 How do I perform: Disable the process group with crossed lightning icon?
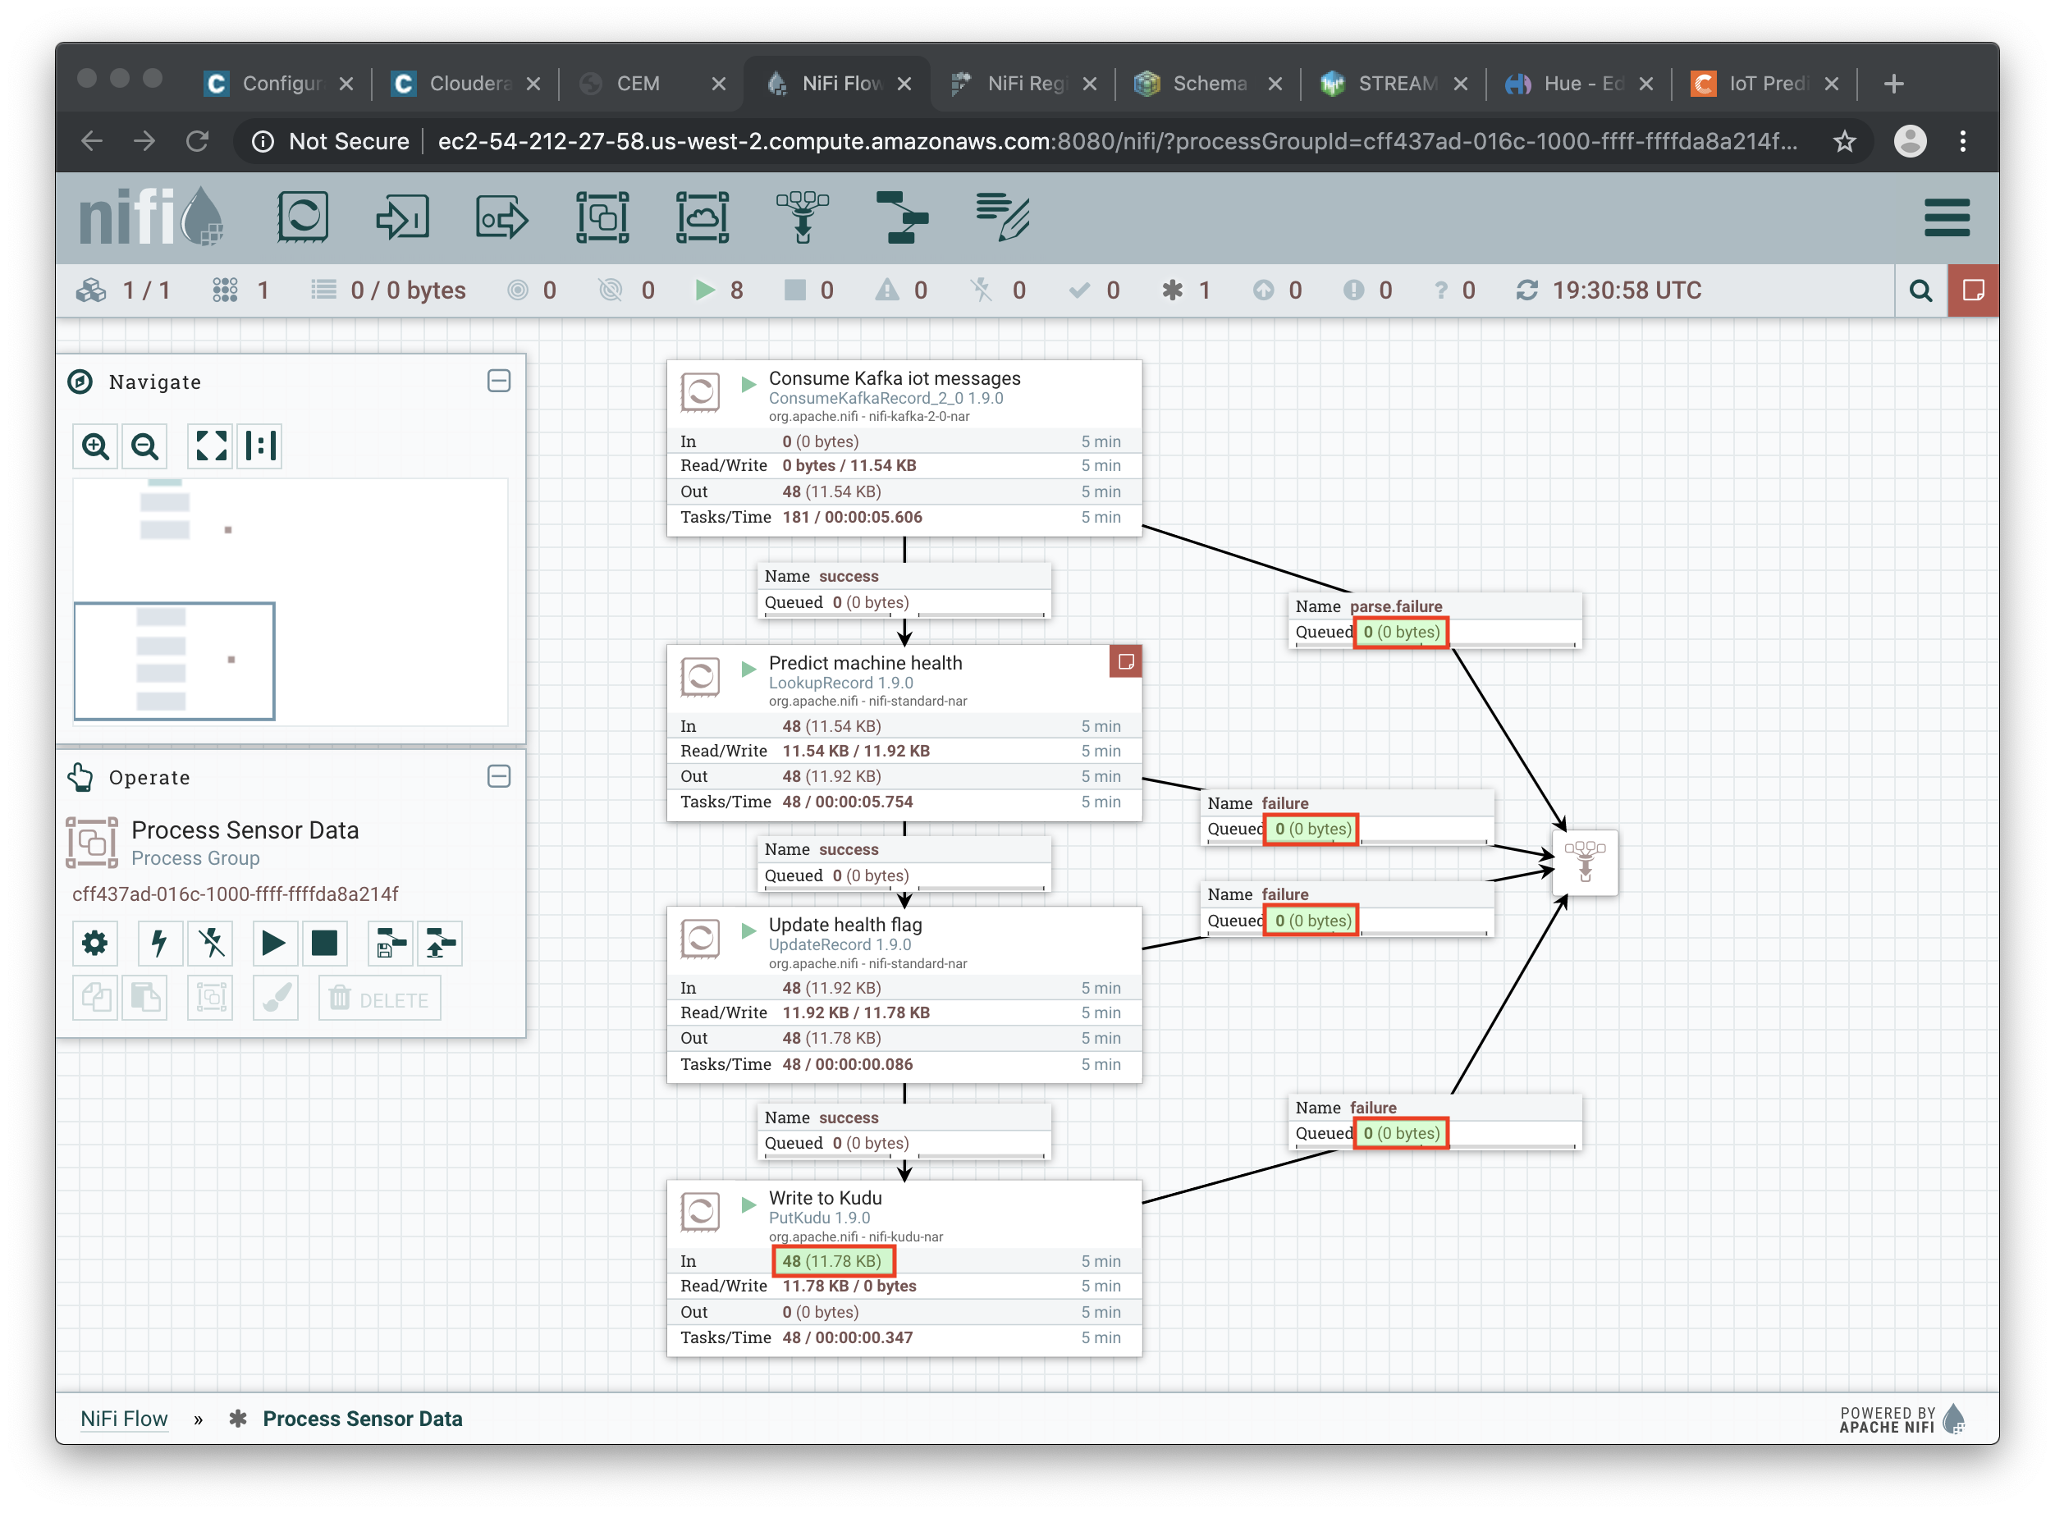[x=211, y=943]
